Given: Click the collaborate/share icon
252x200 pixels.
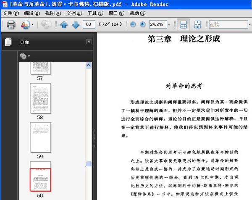Looking at the screenshot, I should click(46, 25).
